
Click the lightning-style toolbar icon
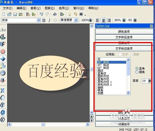[x=75, y=14]
